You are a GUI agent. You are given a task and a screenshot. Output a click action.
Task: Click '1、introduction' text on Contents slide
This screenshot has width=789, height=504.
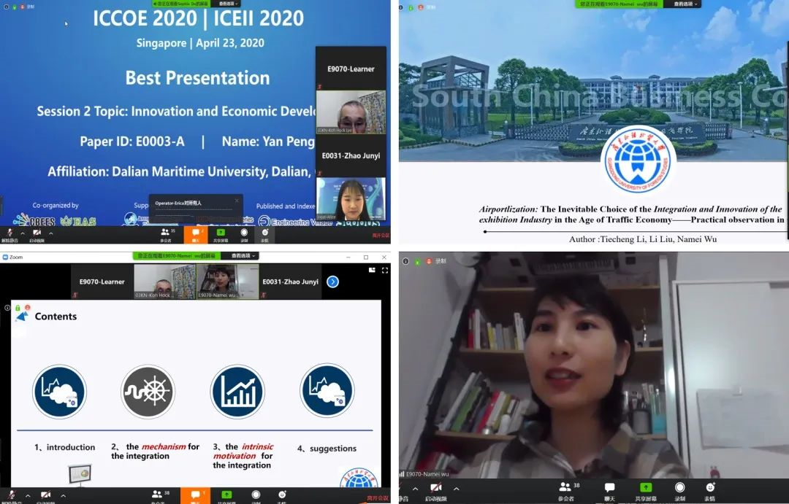click(x=64, y=447)
